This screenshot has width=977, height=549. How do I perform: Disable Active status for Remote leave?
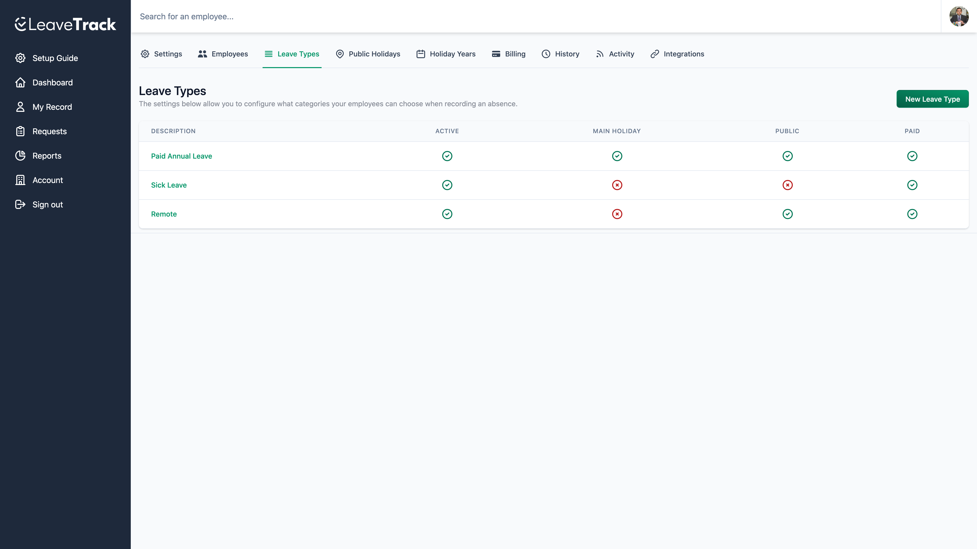[x=447, y=214]
